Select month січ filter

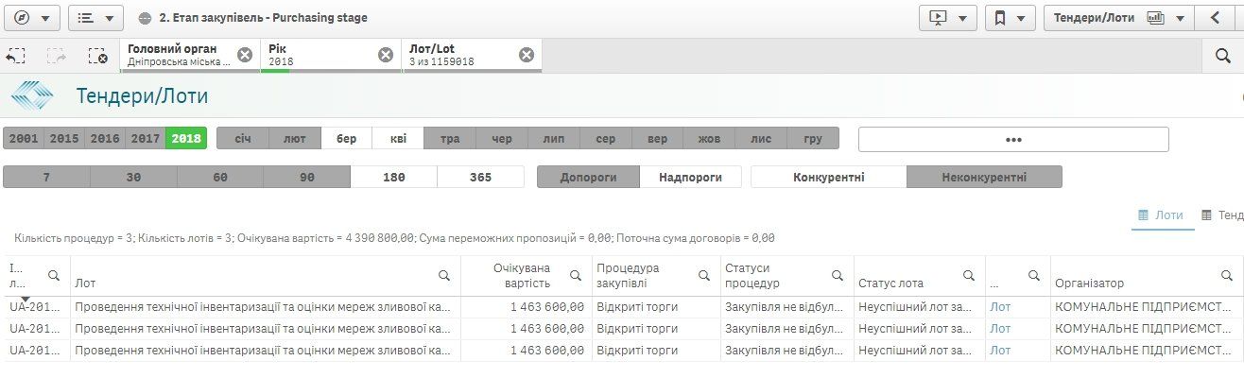(x=243, y=139)
